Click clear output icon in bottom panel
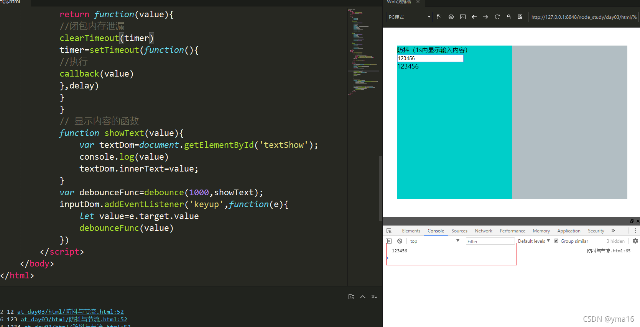The image size is (640, 327). tap(374, 297)
